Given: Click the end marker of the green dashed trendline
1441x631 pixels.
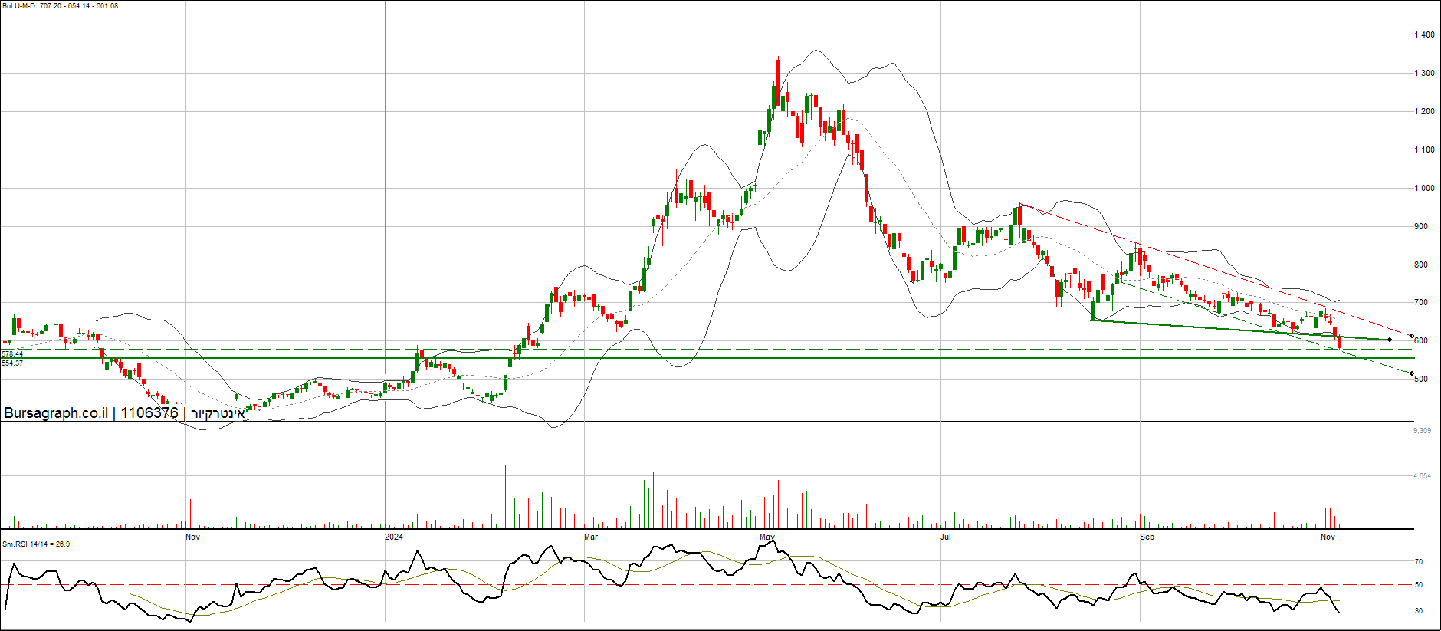Looking at the screenshot, I should click(1412, 373).
